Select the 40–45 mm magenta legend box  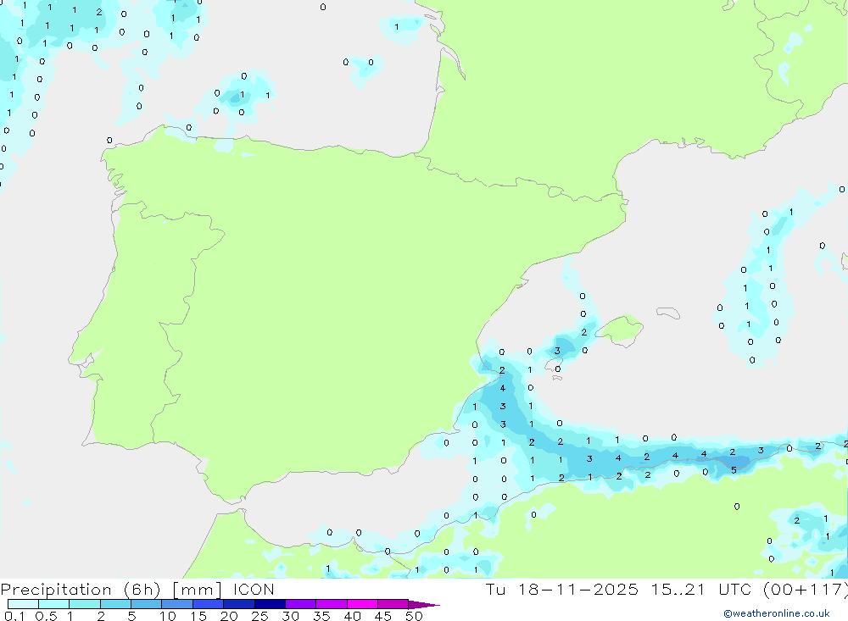tap(362, 604)
